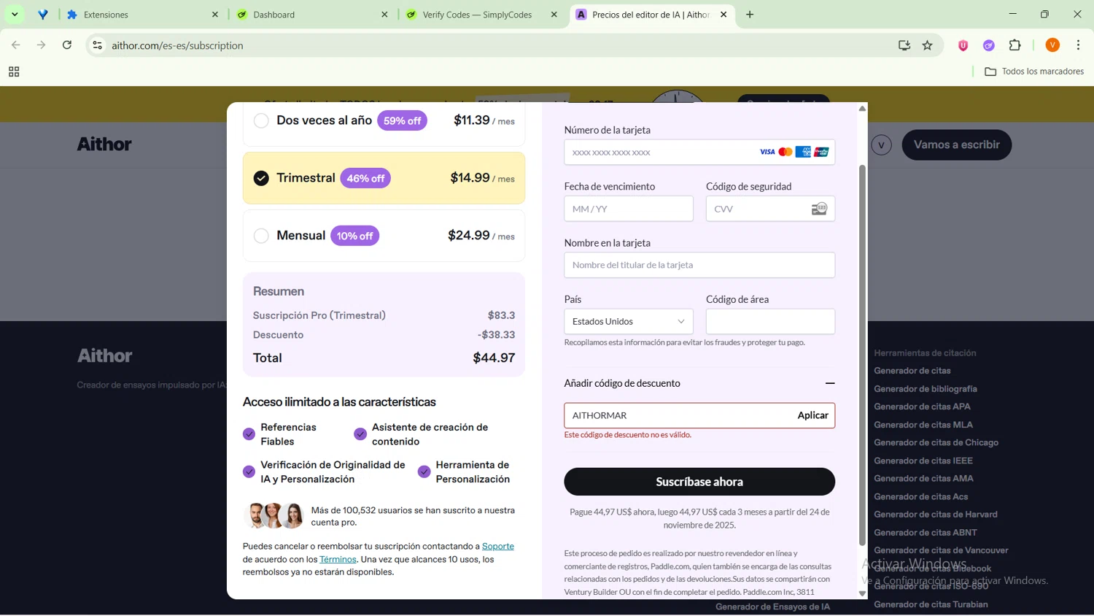The width and height of the screenshot is (1094, 616).
Task: Close the Verify Codes tab
Action: (554, 15)
